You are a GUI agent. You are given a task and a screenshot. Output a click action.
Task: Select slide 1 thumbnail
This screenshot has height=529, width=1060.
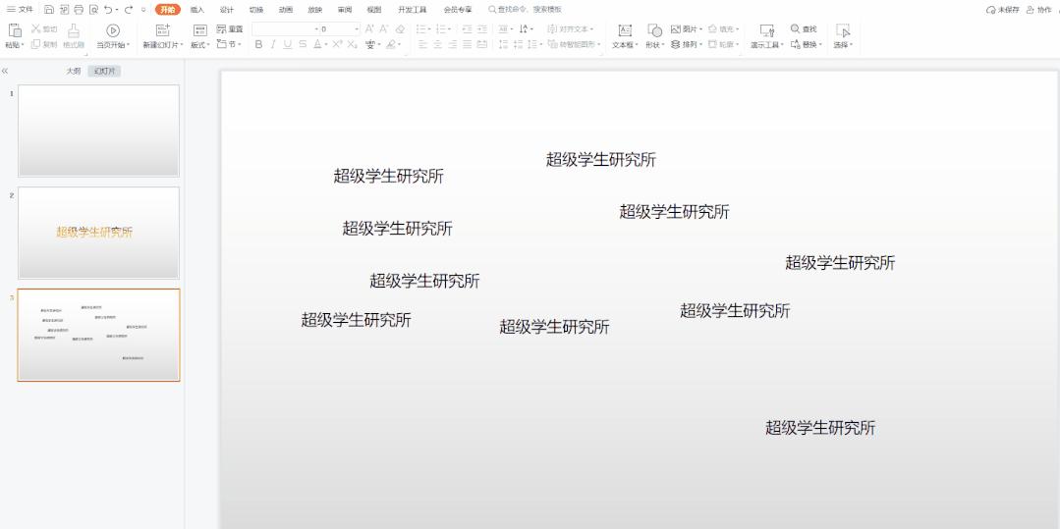click(x=98, y=131)
